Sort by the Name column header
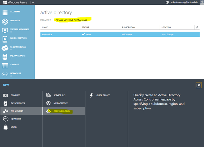The height and width of the screenshot is (147, 204). [x=45, y=27]
